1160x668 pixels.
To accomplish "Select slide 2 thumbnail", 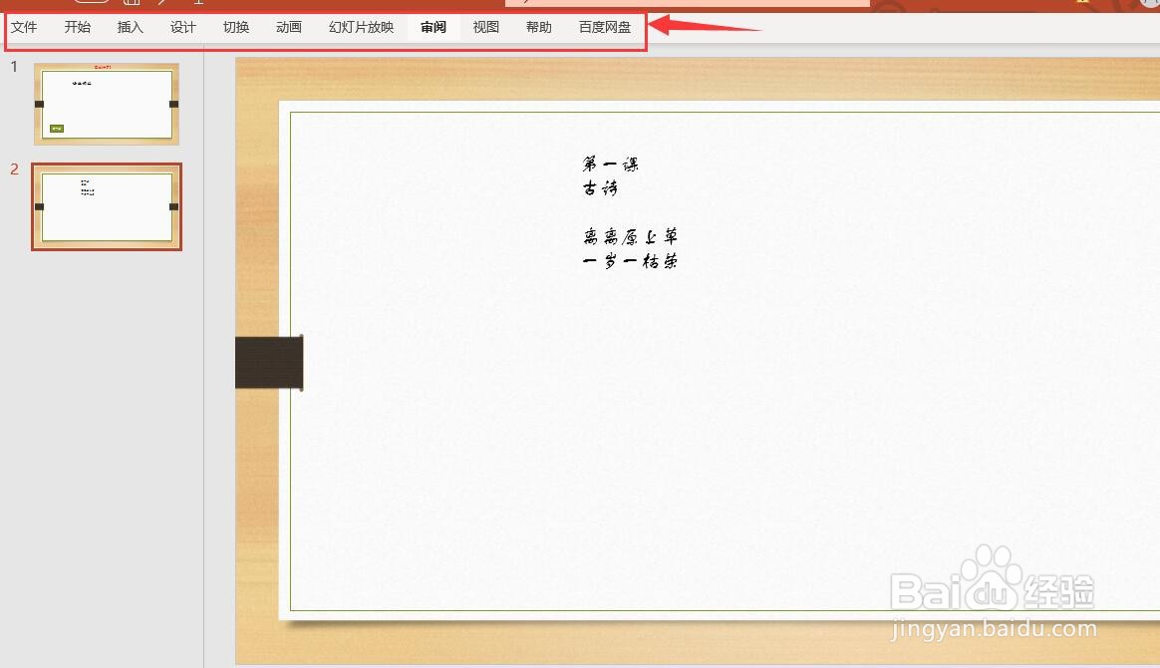I will pos(107,206).
